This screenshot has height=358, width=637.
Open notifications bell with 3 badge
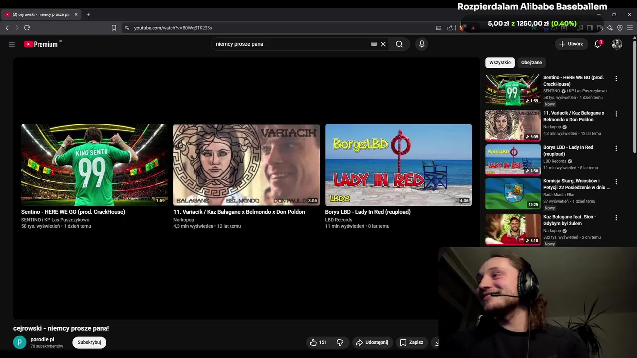598,44
